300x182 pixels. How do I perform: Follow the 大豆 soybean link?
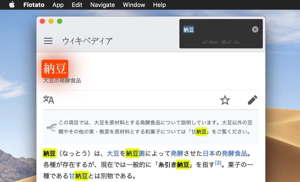pyautogui.click(x=113, y=153)
